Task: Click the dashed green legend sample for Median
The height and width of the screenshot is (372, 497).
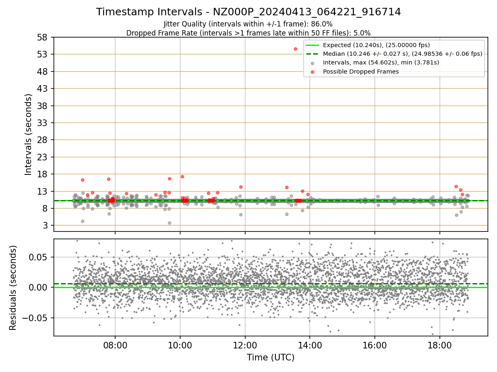Action: point(313,54)
